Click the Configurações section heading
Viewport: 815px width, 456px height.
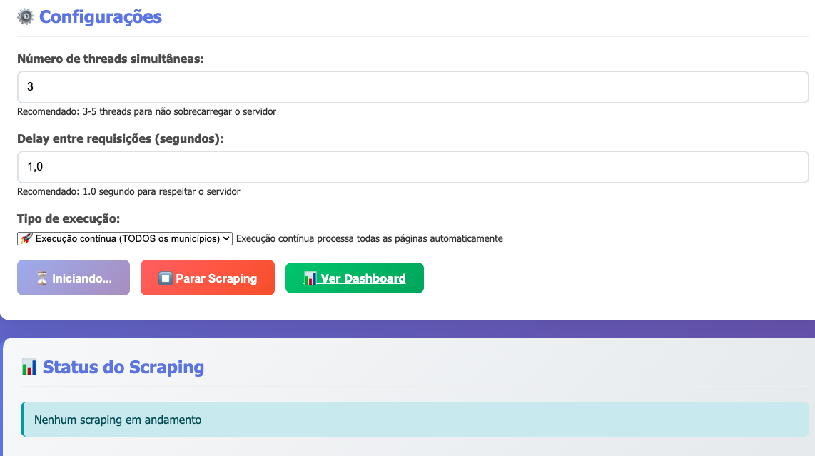[101, 16]
